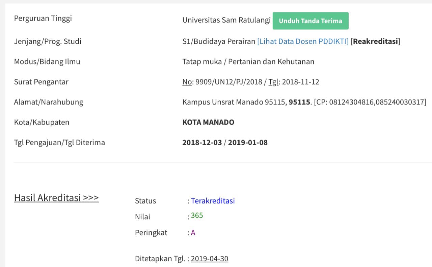Click the received date 2019-01-08
Image resolution: width=432 pixels, height=267 pixels.
coord(248,143)
